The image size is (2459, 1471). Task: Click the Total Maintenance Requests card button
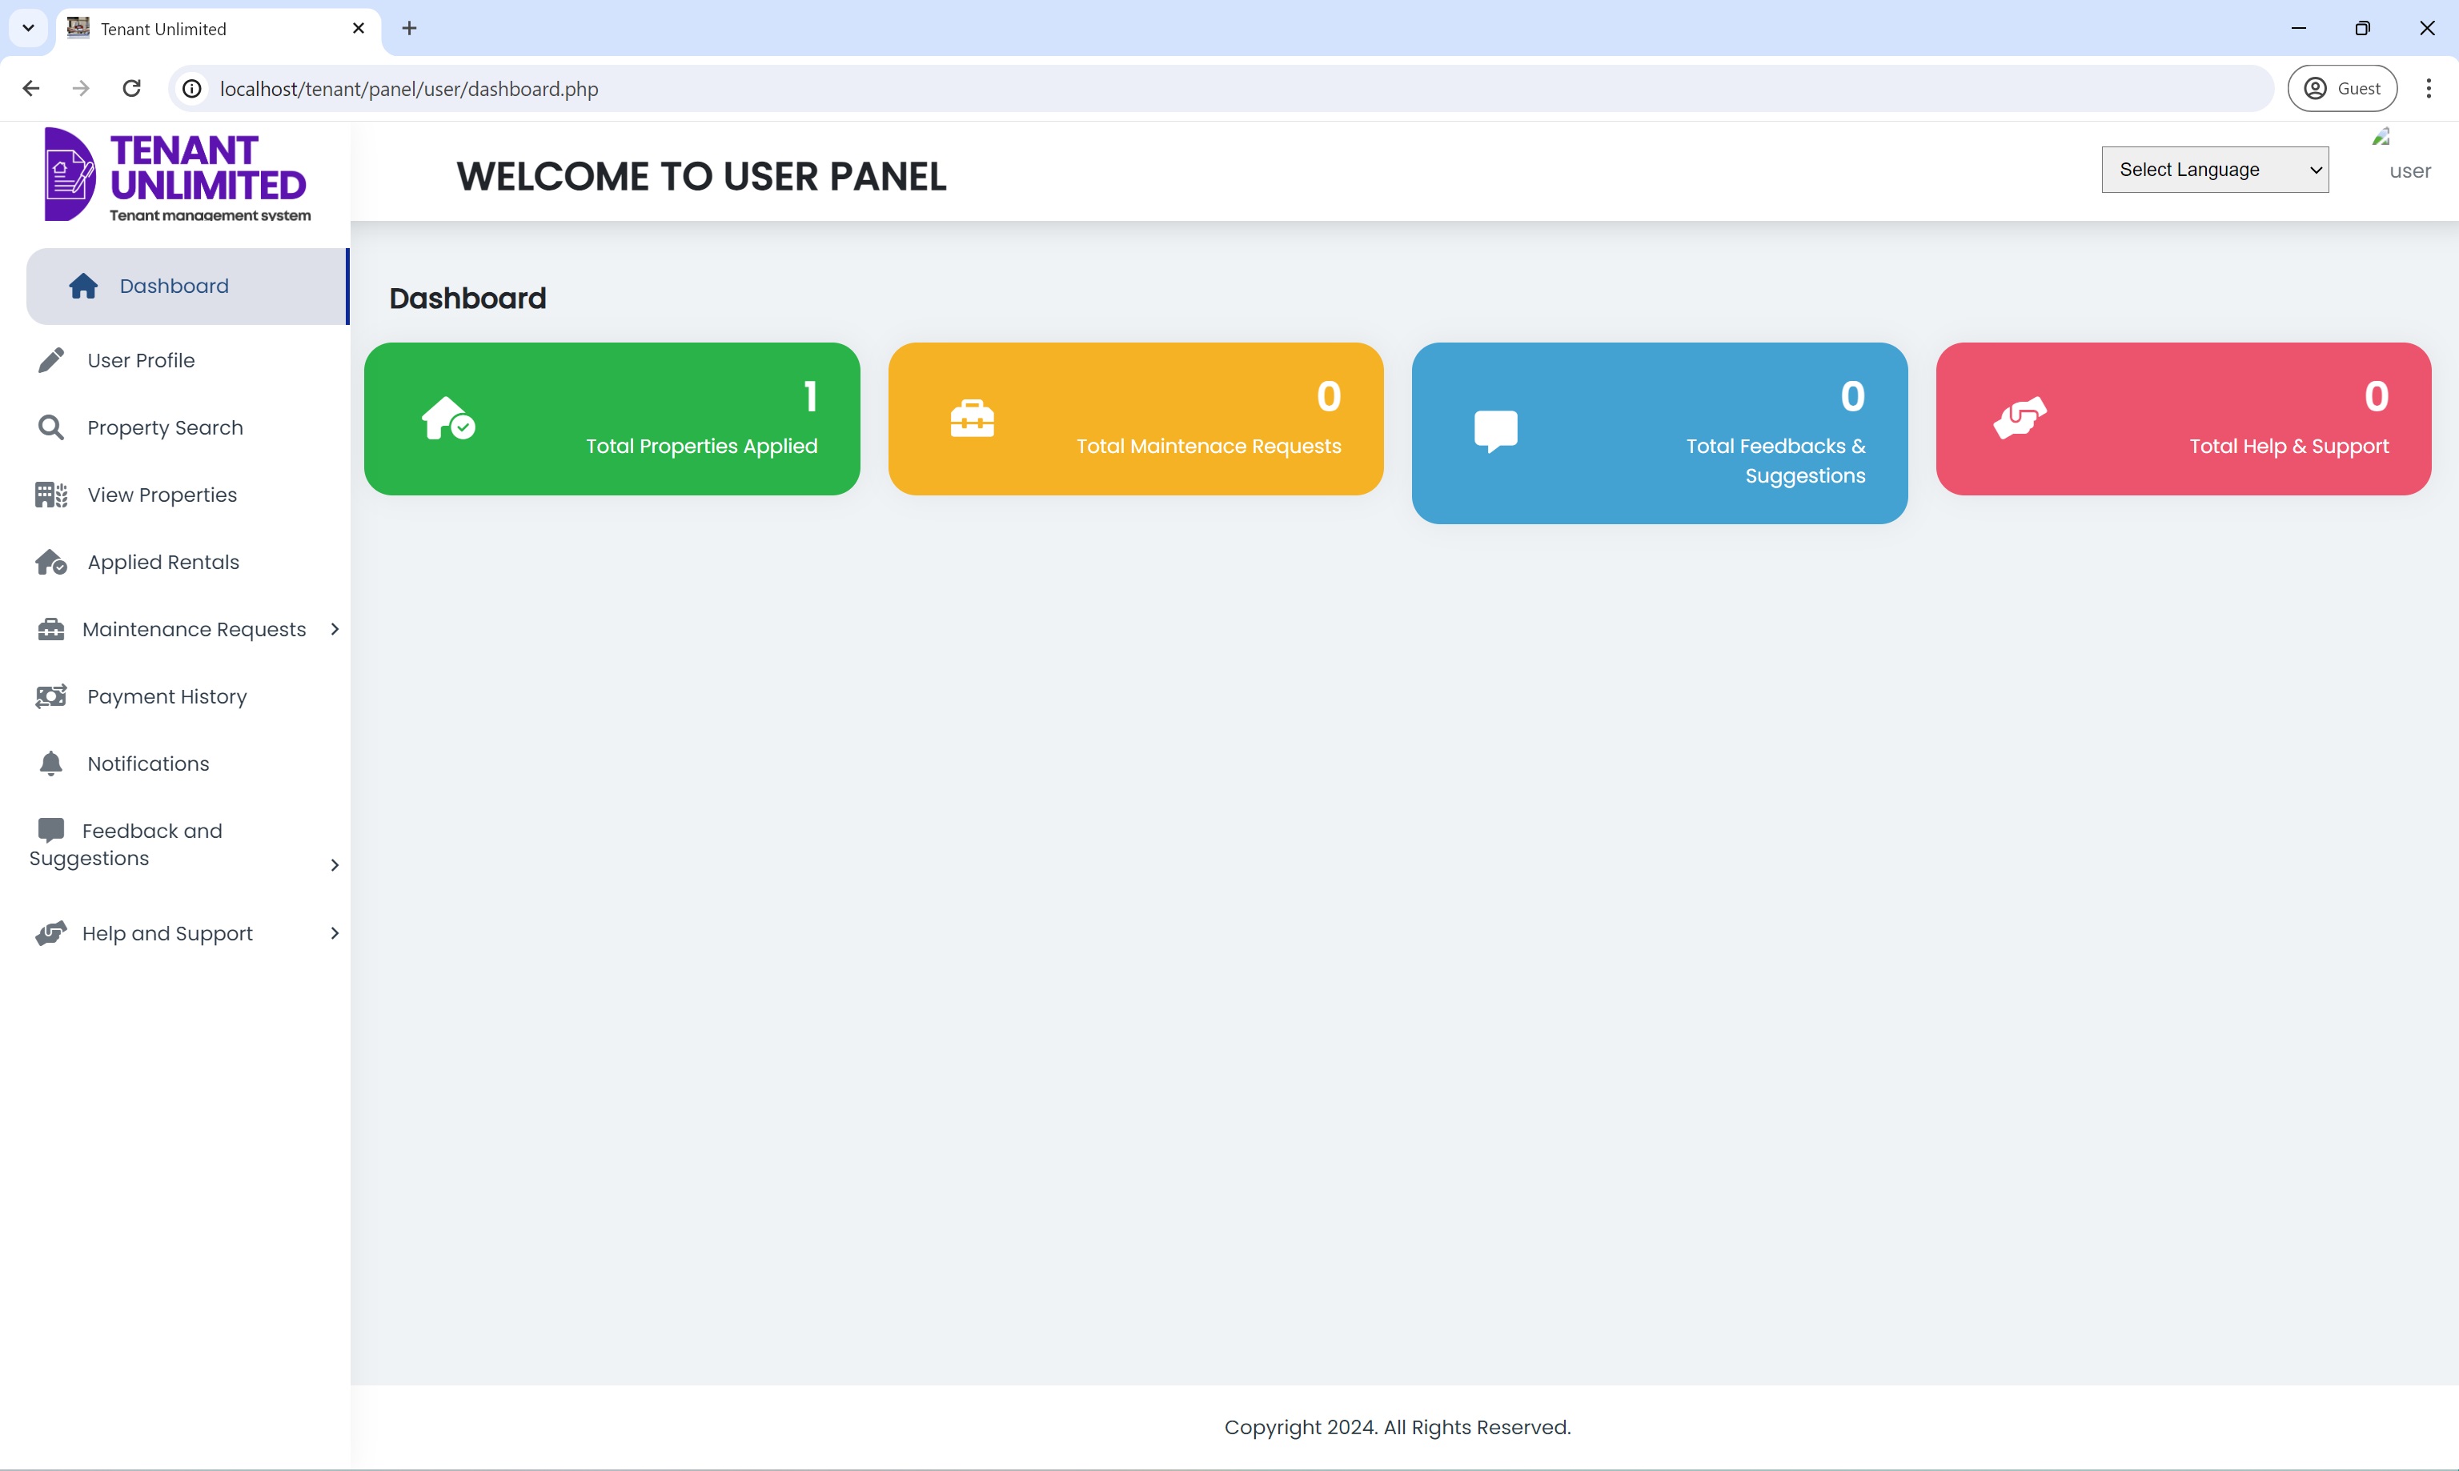click(1135, 419)
